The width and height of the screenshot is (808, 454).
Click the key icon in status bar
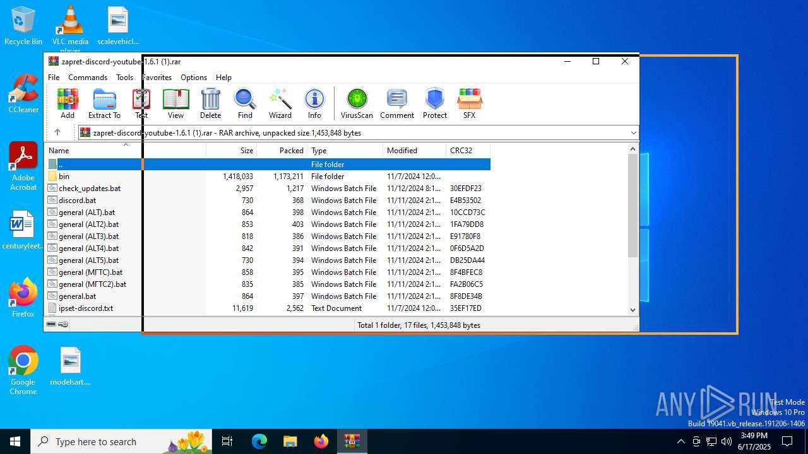point(63,325)
